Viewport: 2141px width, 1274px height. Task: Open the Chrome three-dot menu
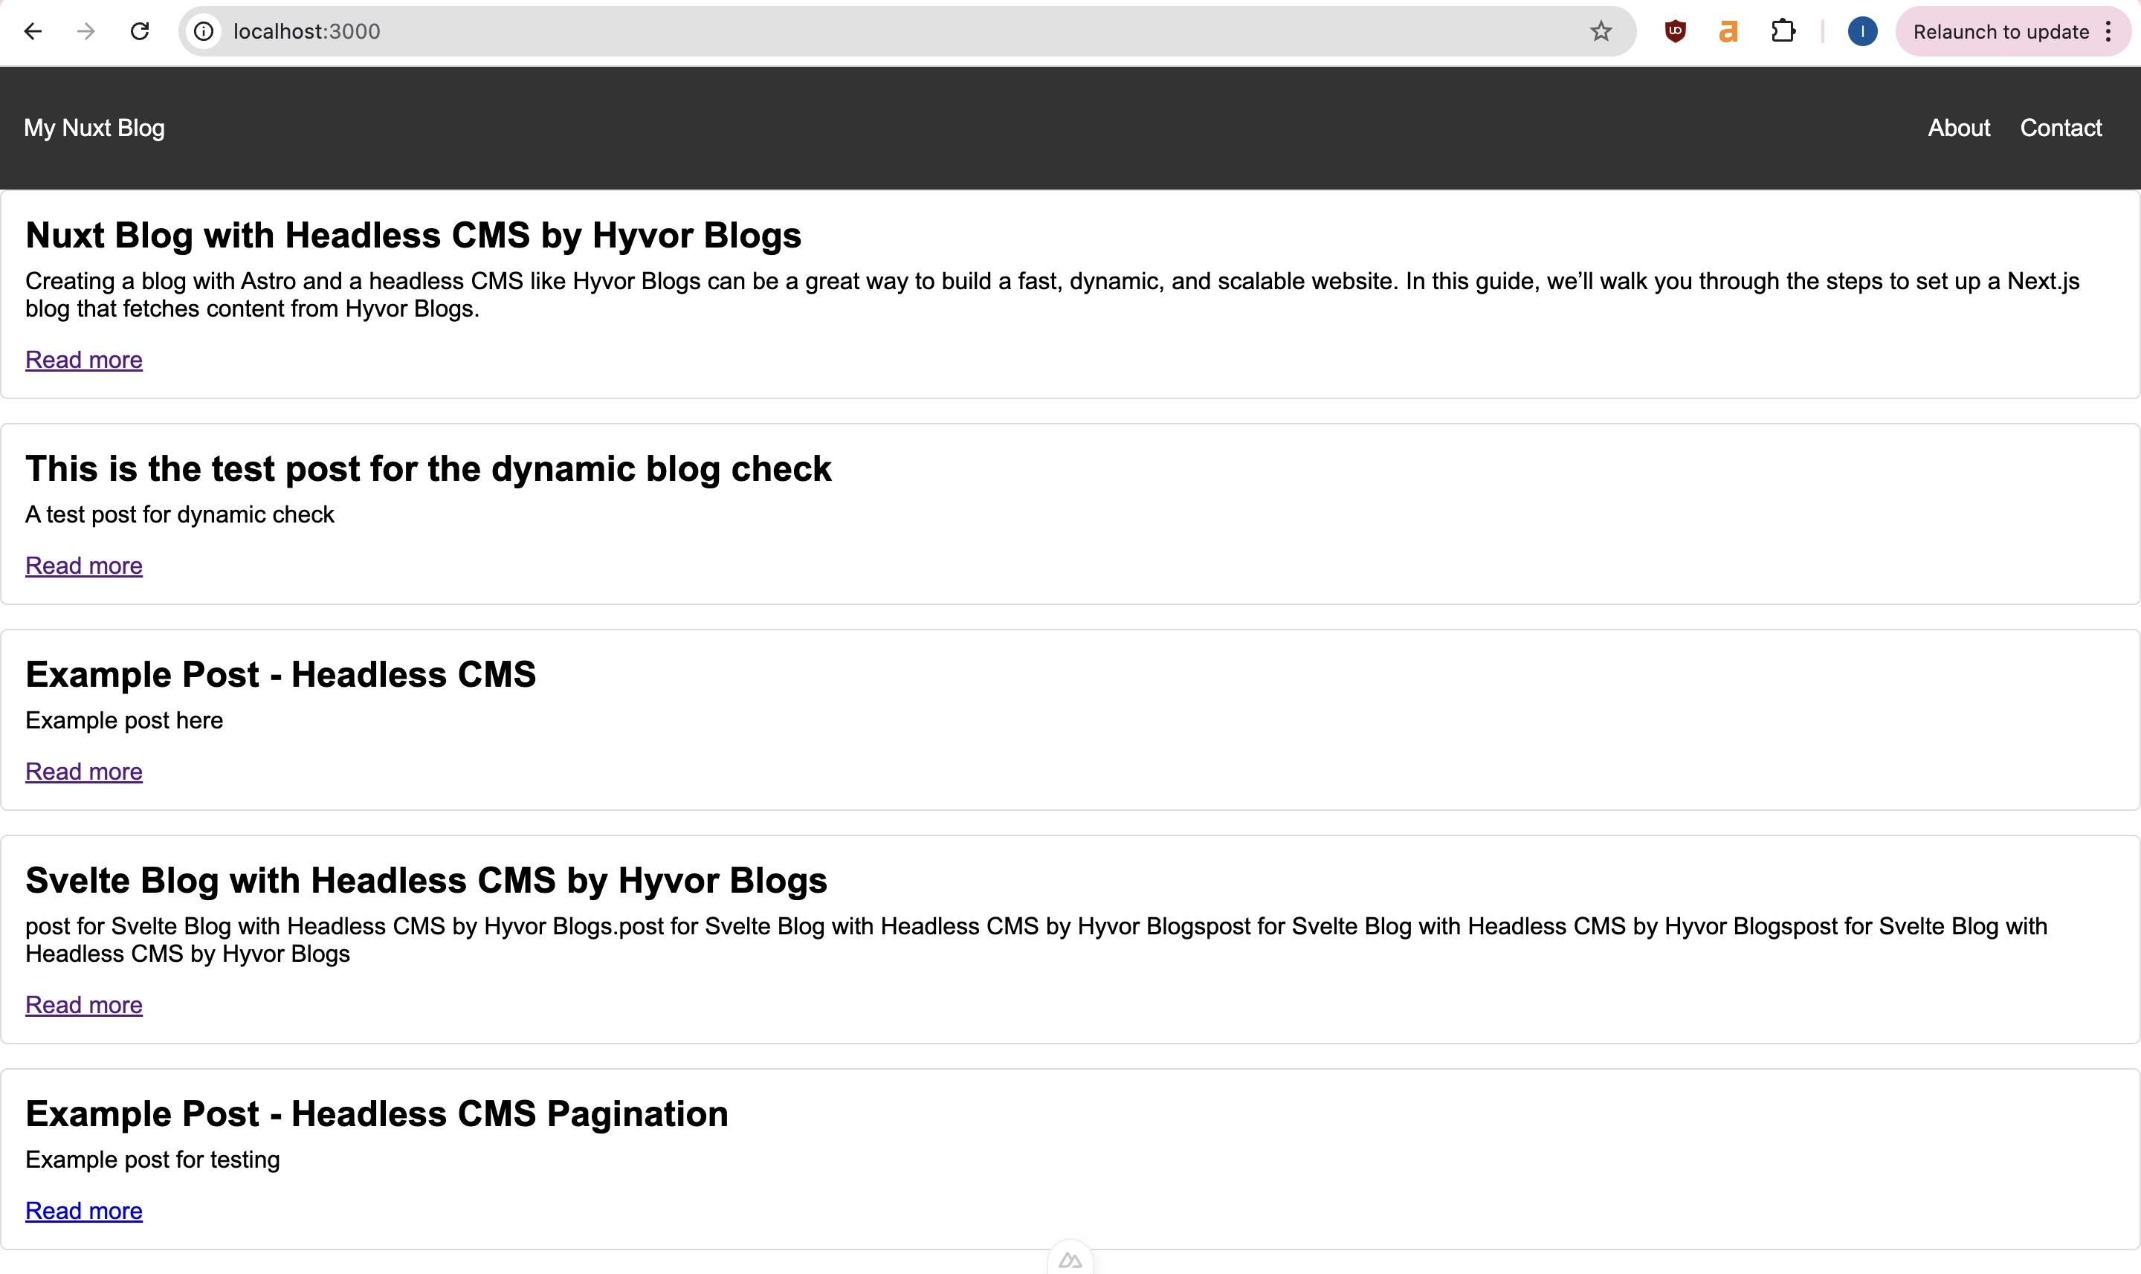[x=2108, y=32]
